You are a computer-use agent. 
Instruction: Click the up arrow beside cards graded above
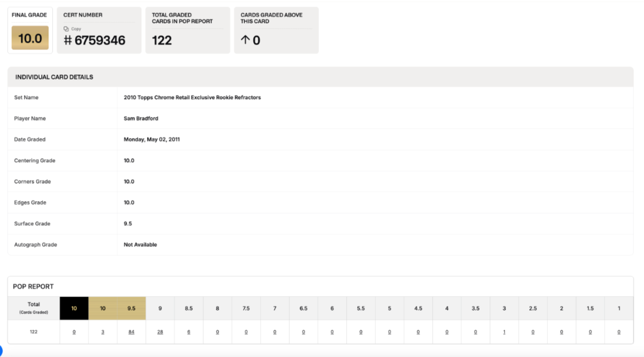click(244, 41)
